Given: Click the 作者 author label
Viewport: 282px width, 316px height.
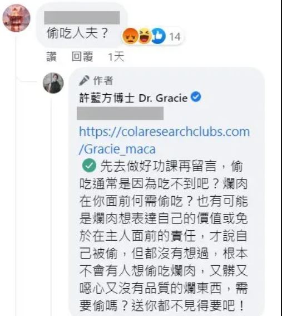Looking at the screenshot, I should pyautogui.click(x=103, y=81).
